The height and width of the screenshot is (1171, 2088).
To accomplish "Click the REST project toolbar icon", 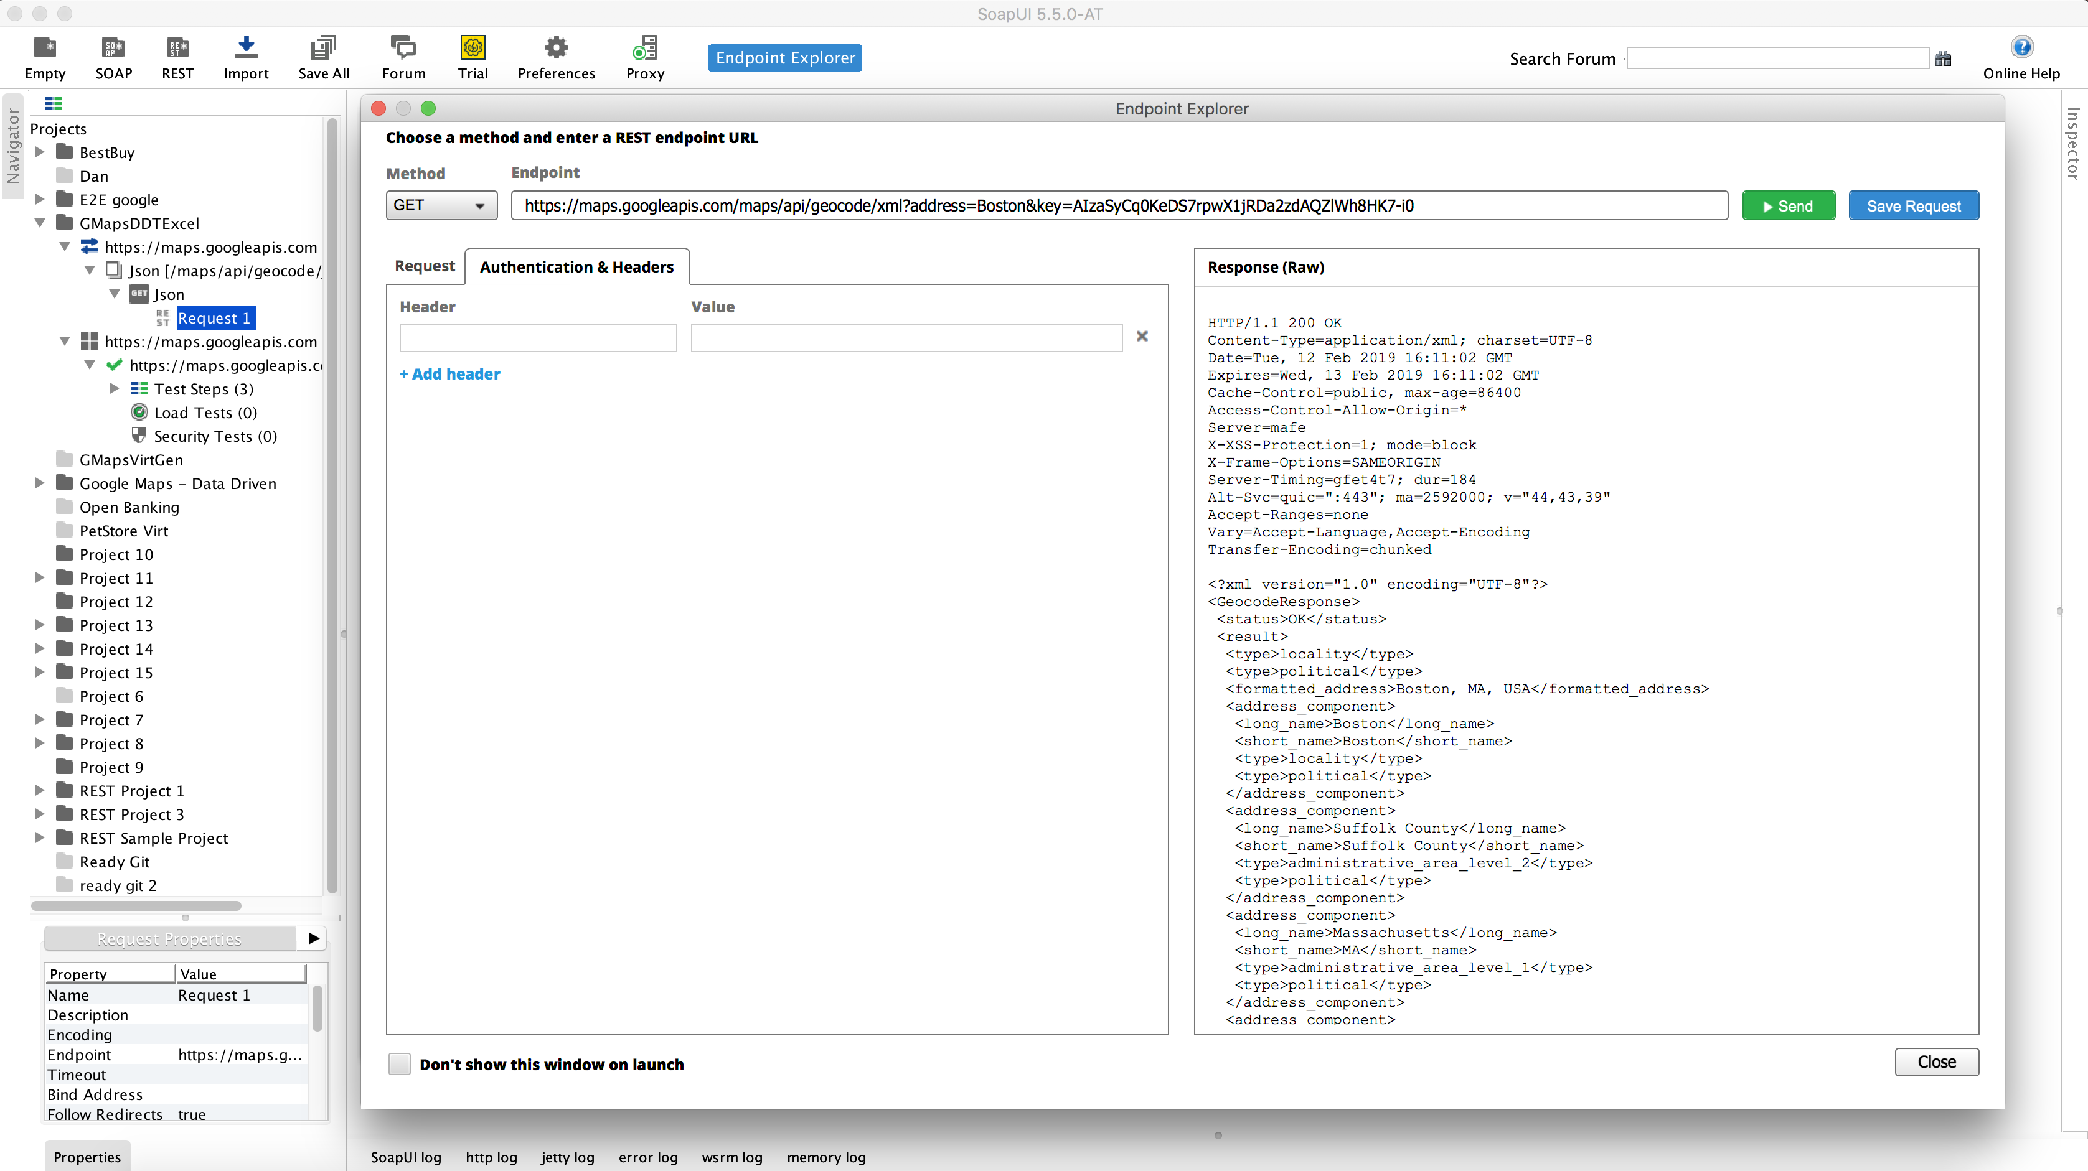I will pos(177,49).
